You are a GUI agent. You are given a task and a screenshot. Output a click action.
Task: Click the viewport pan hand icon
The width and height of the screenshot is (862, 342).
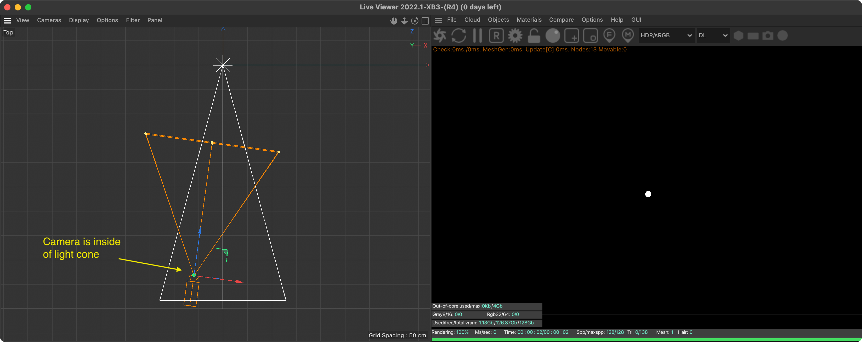click(x=394, y=21)
